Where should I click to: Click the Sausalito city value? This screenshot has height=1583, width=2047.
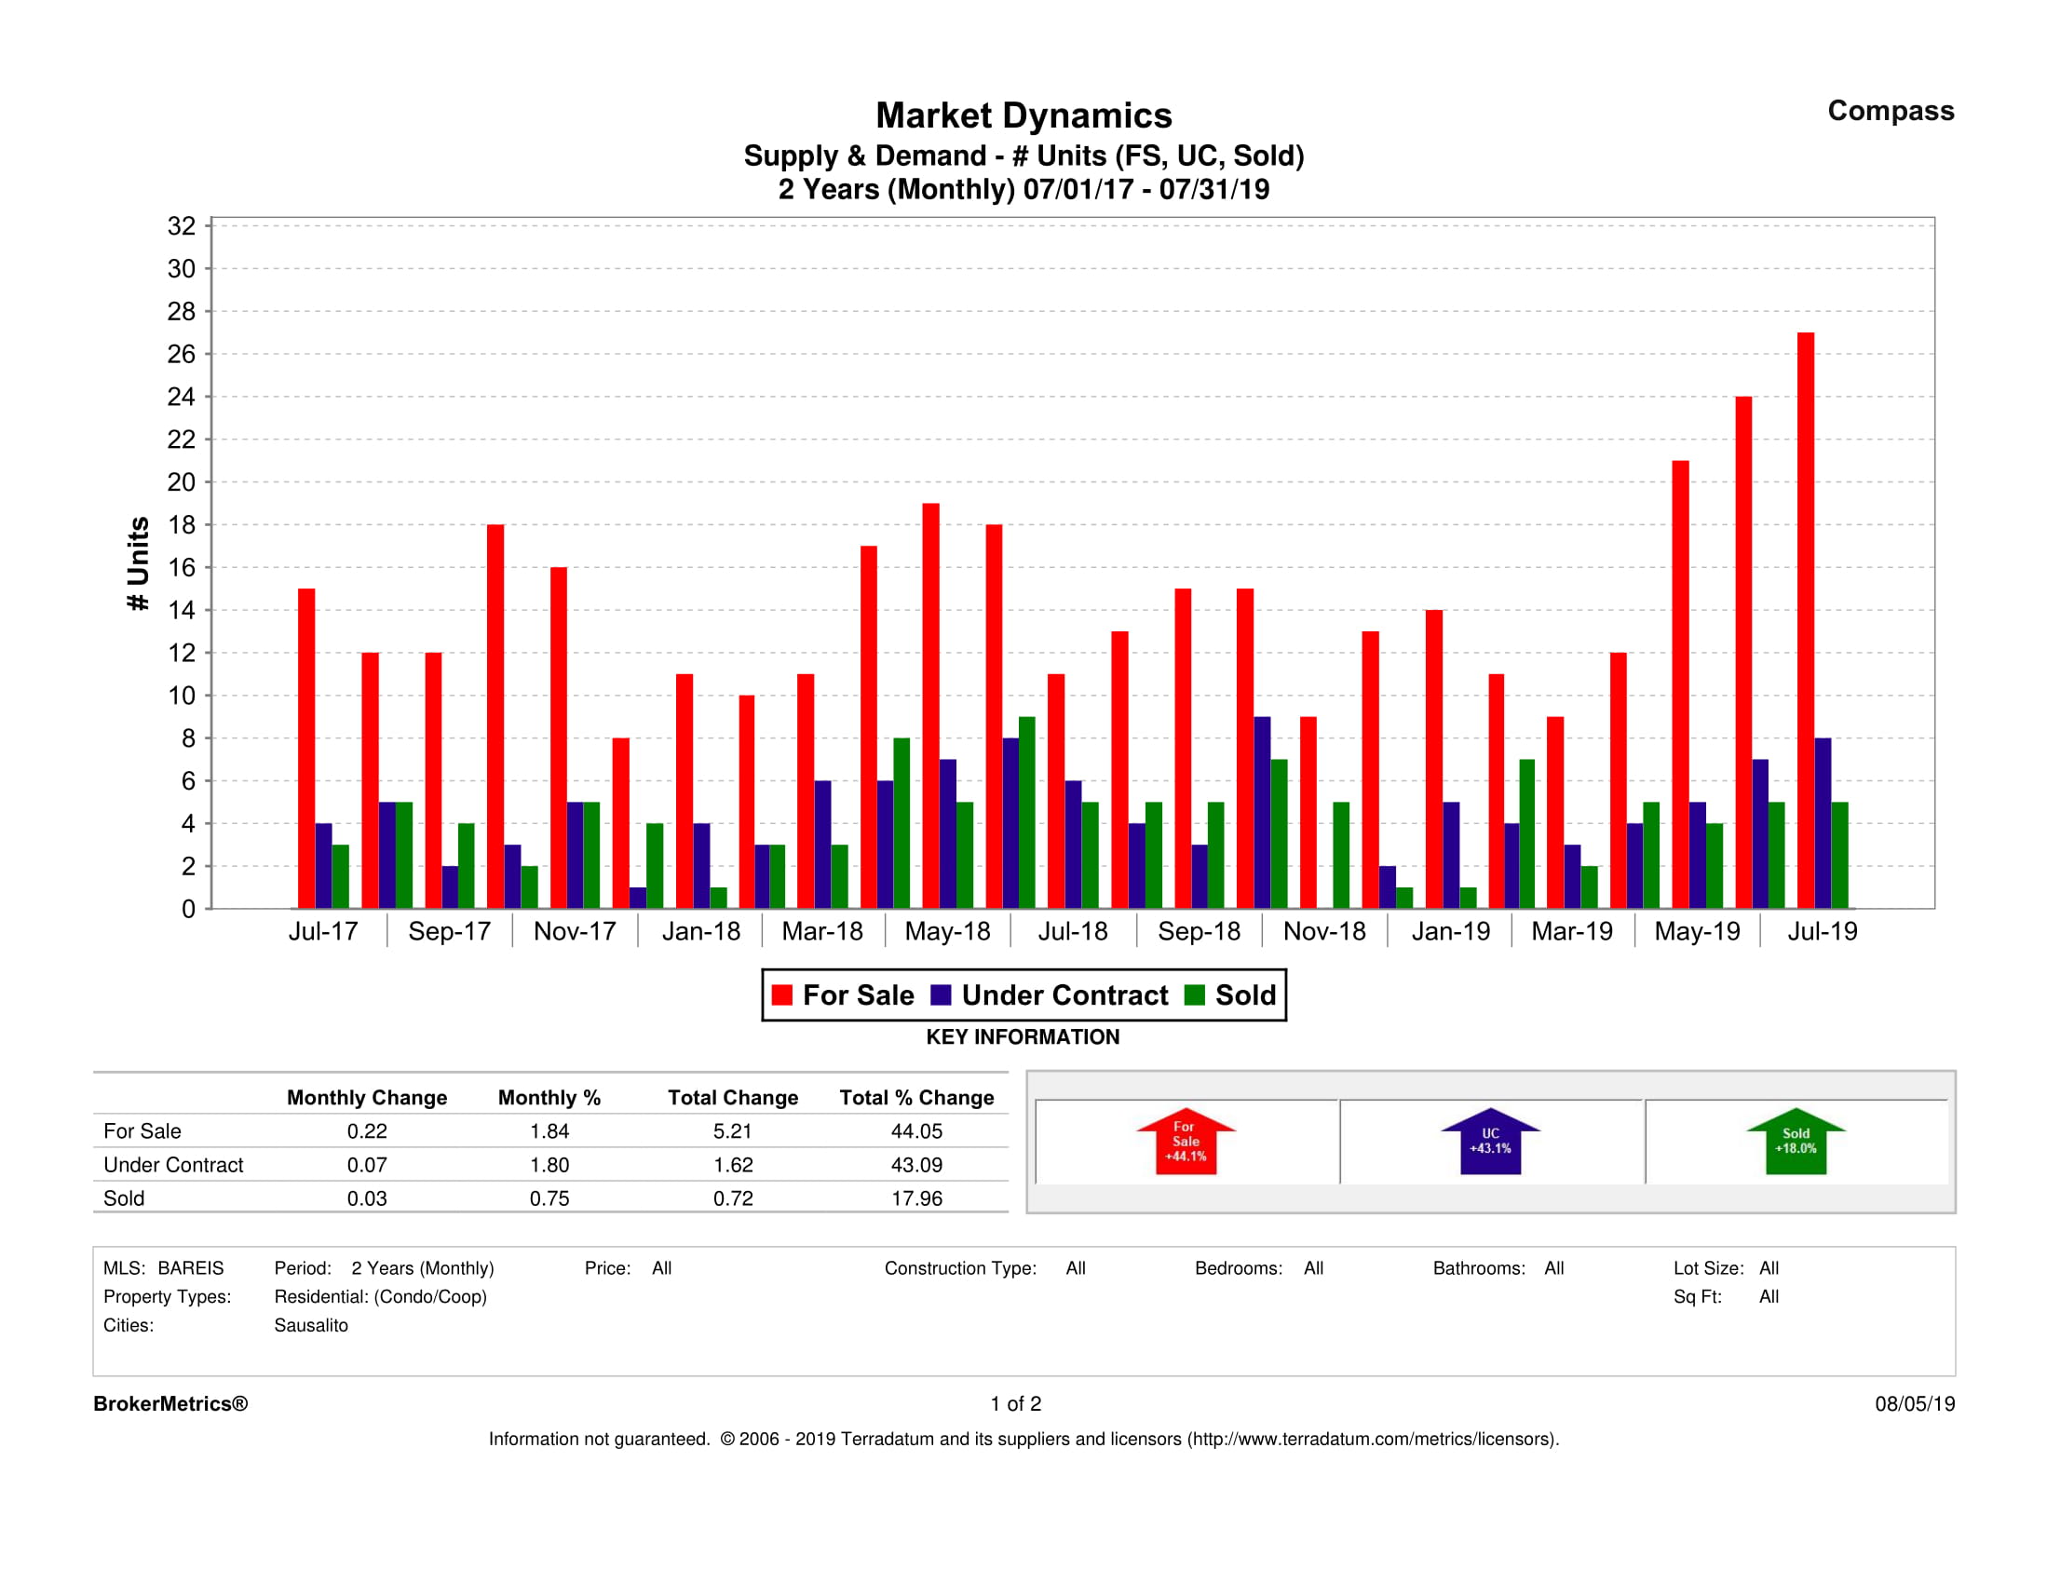tap(311, 1325)
